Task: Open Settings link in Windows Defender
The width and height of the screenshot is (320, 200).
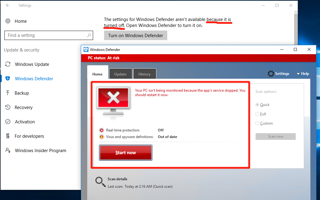Action: tap(282, 74)
